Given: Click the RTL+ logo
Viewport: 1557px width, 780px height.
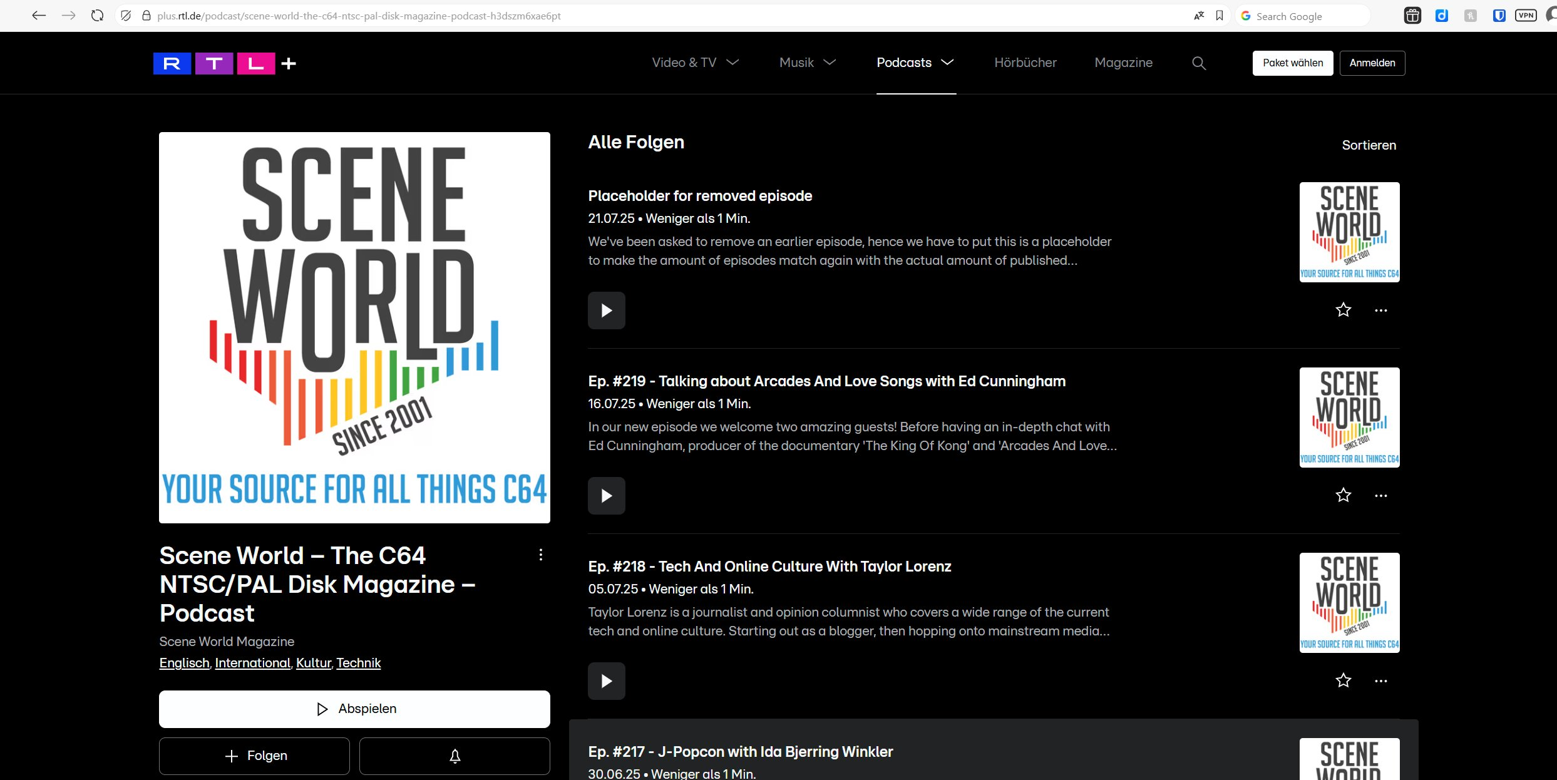Looking at the screenshot, I should point(225,63).
